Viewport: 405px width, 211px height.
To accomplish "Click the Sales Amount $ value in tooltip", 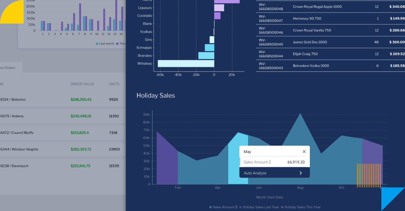I will tap(296, 162).
